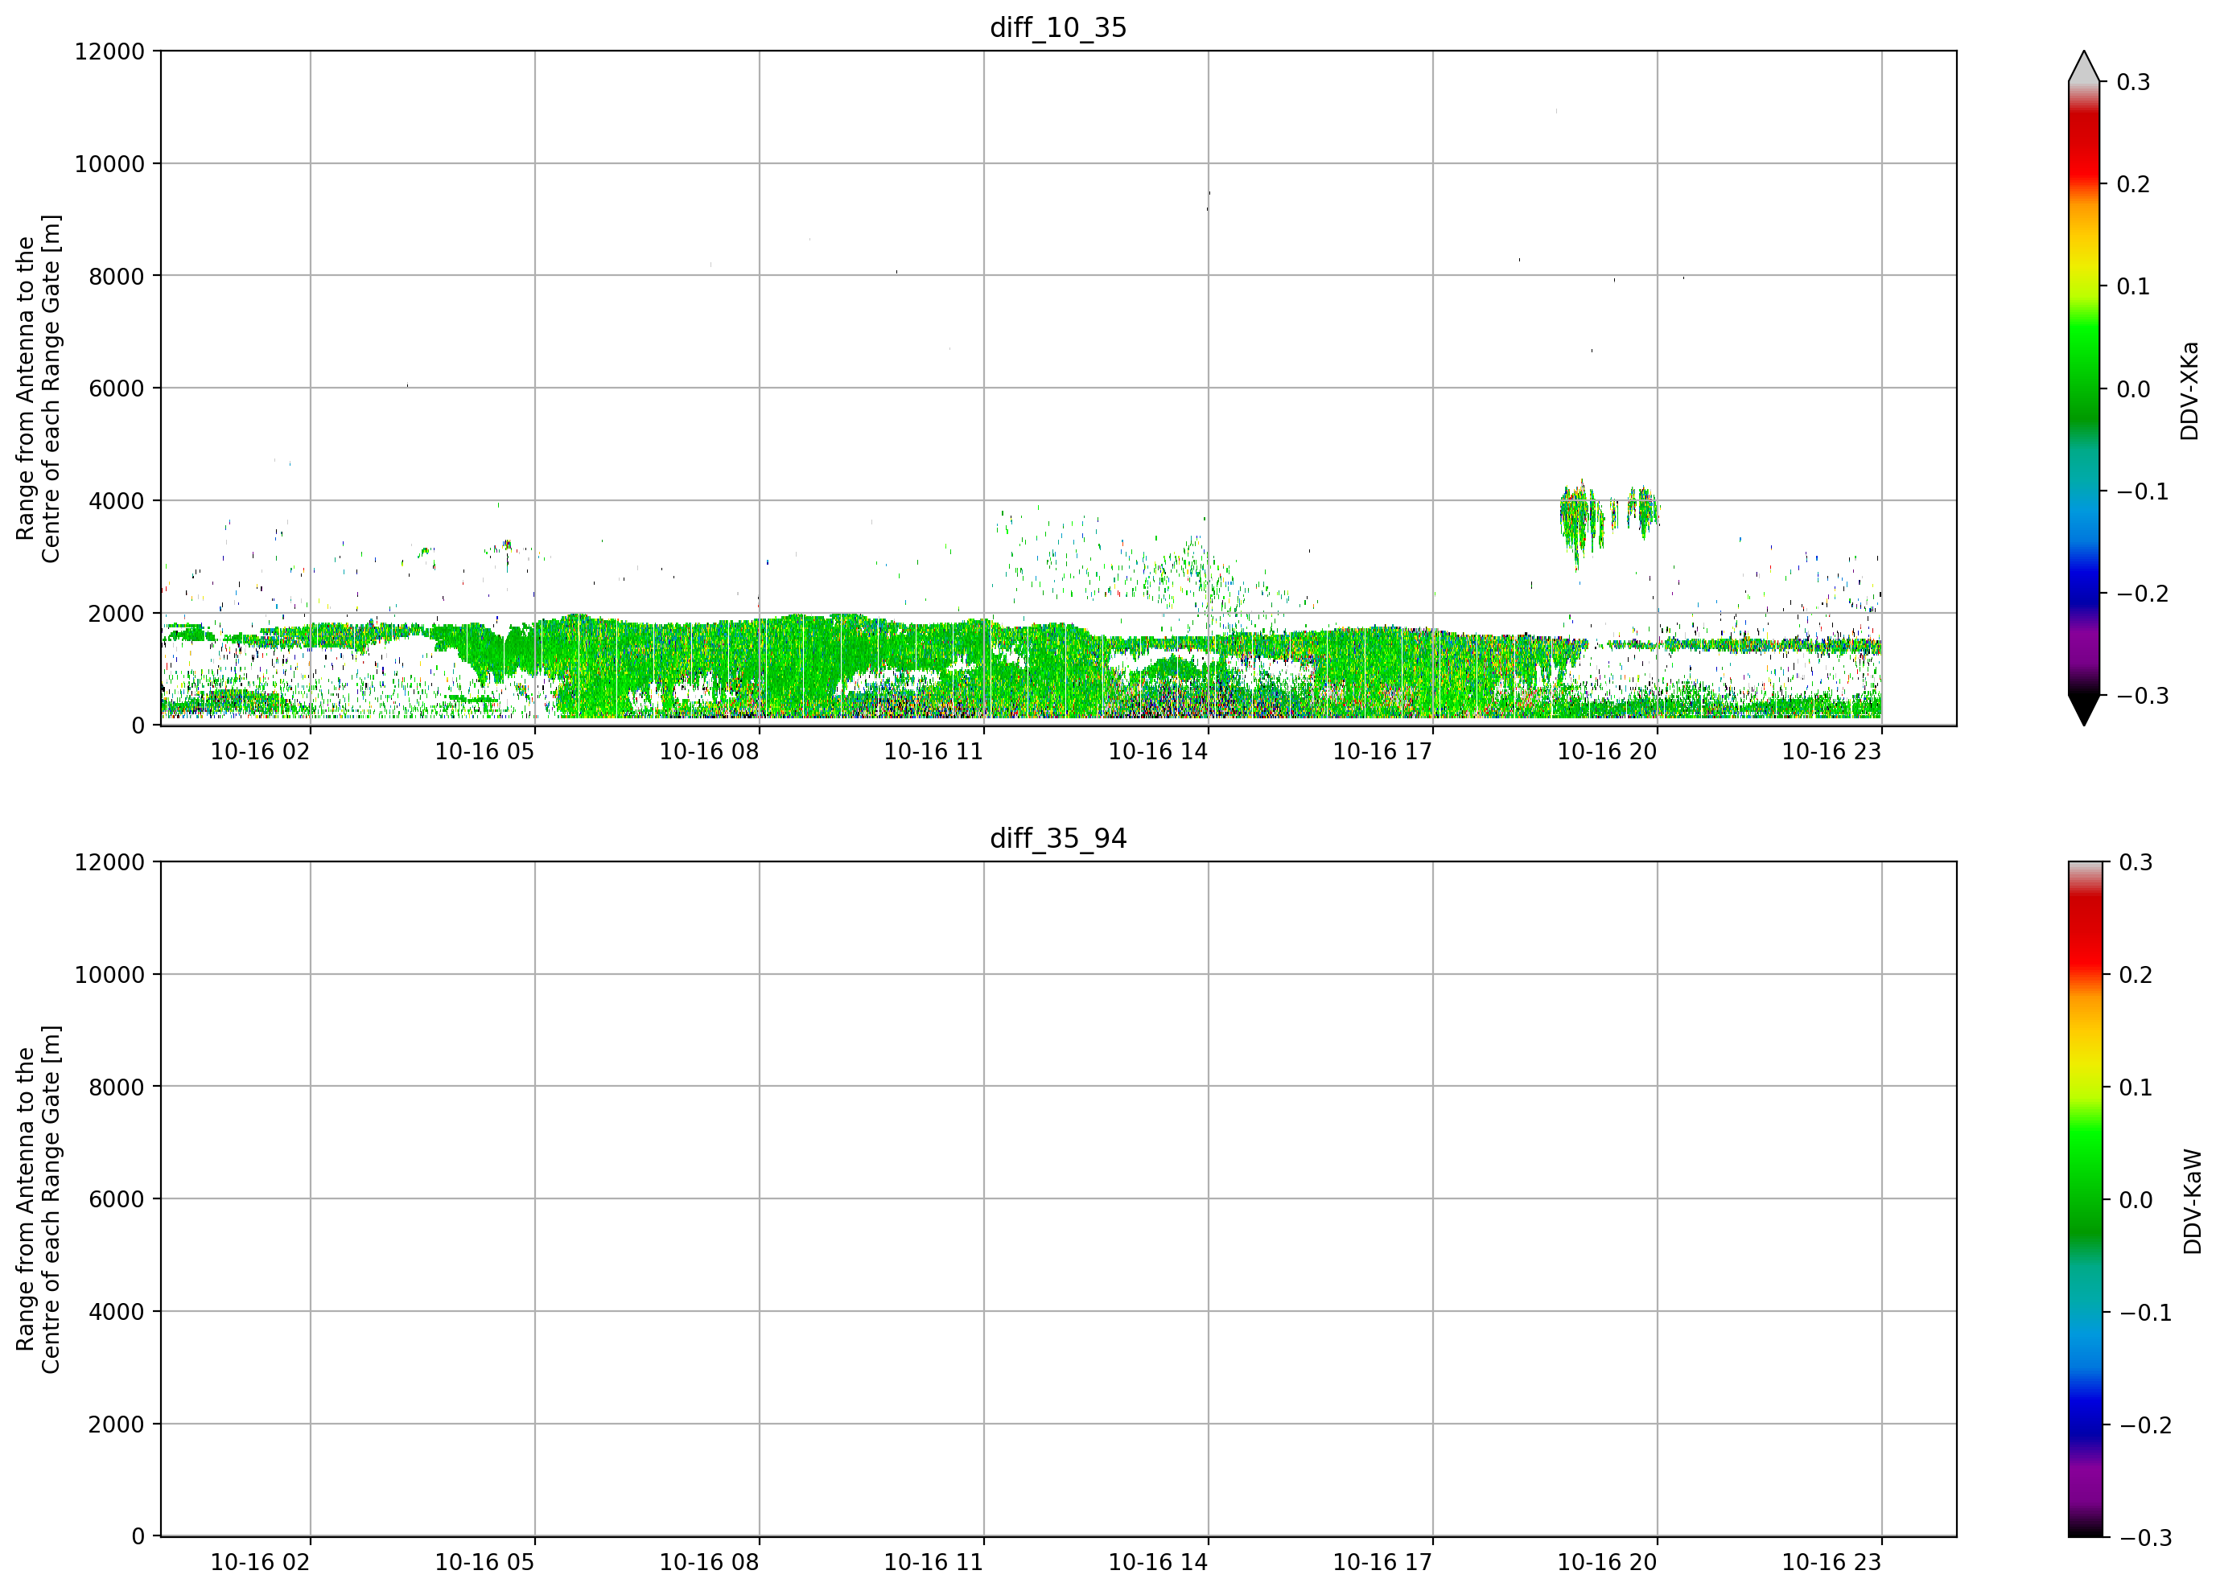Viewport: 2220px width, 1591px height.
Task: Click the 6000 y-axis tick on bottom plot
Action: click(x=117, y=1199)
